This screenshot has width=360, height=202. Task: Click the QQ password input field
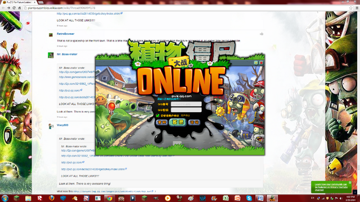[186, 110]
